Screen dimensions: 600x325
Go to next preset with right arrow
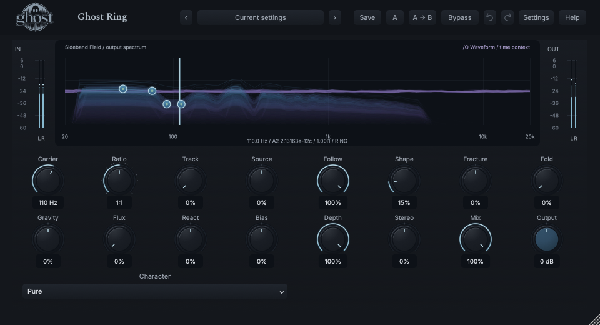[x=335, y=17]
